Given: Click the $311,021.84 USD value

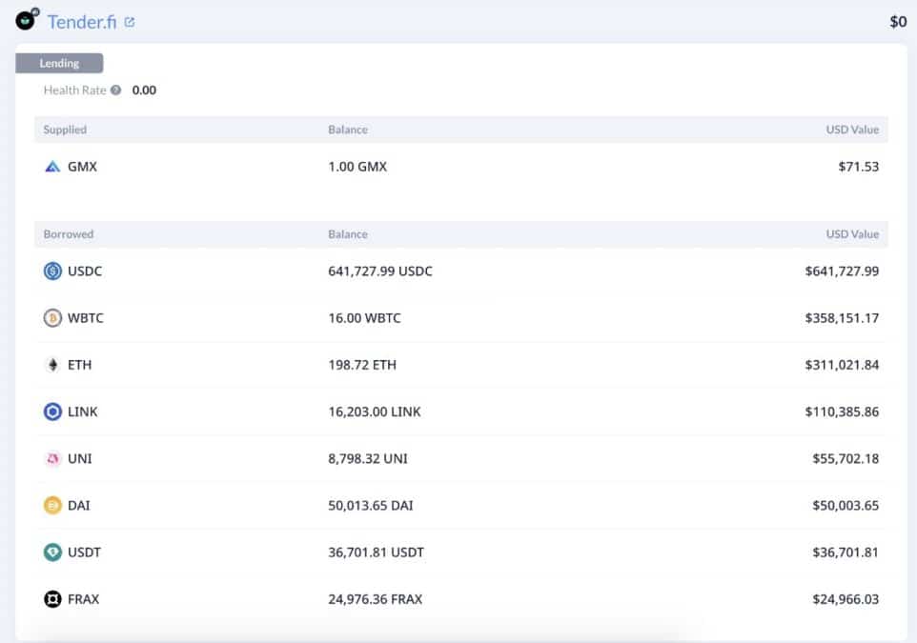Looking at the screenshot, I should tap(842, 365).
